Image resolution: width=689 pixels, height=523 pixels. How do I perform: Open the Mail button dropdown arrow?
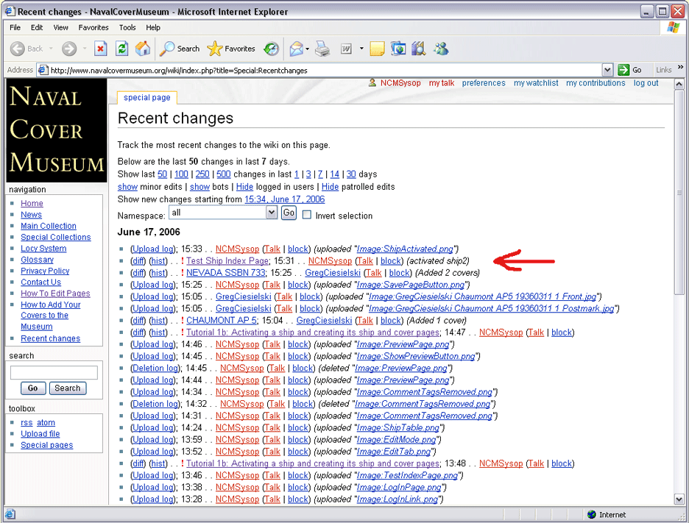(308, 49)
